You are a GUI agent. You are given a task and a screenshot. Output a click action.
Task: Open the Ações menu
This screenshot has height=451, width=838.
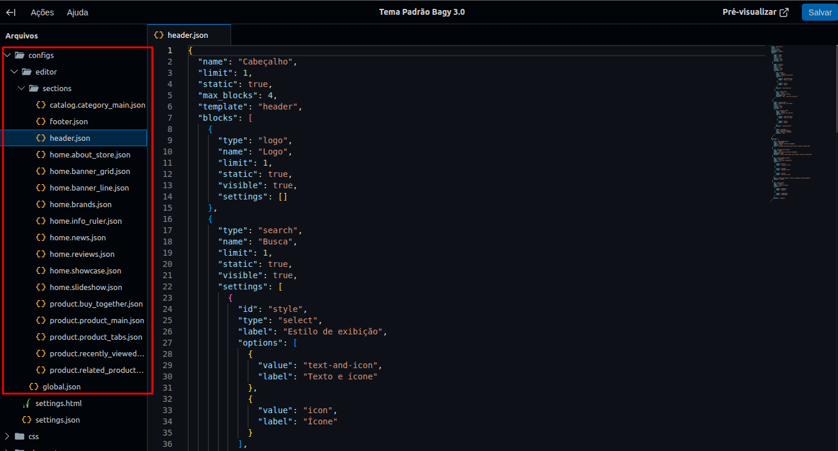pyautogui.click(x=42, y=12)
